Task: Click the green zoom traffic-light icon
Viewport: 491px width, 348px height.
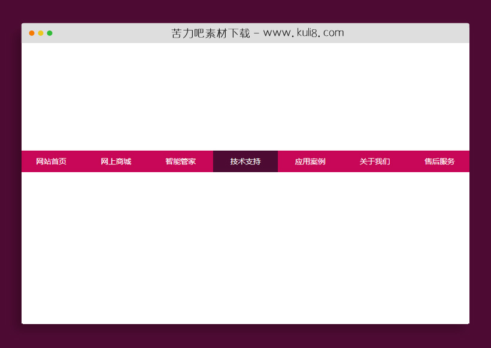Action: tap(51, 33)
